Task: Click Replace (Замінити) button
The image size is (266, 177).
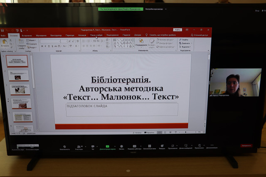Action: (185, 43)
